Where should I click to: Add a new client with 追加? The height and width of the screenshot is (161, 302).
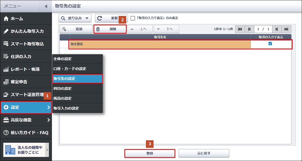click(x=76, y=29)
